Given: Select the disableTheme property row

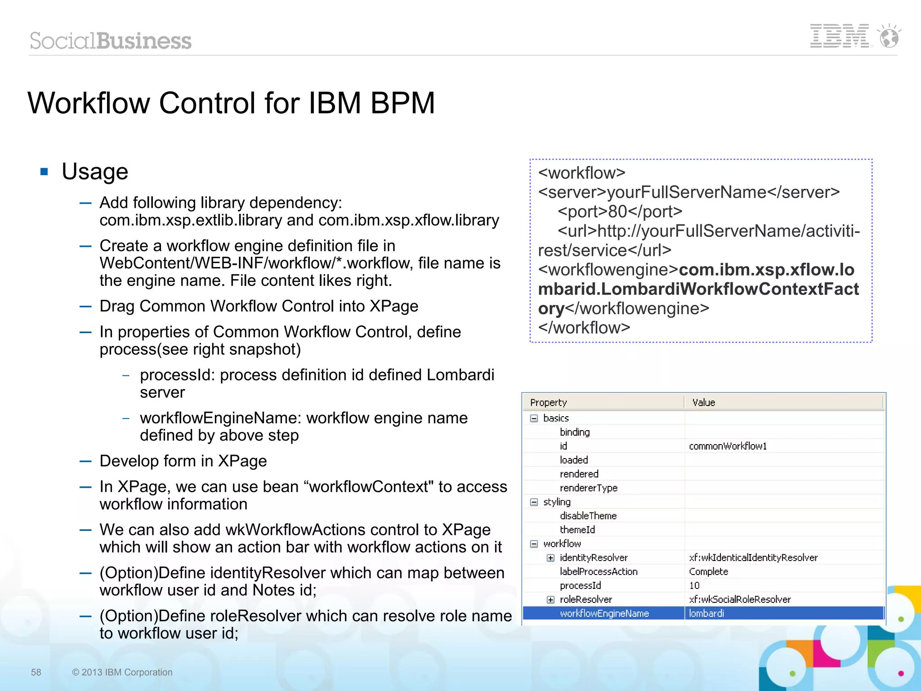Looking at the screenshot, I should click(x=703, y=516).
